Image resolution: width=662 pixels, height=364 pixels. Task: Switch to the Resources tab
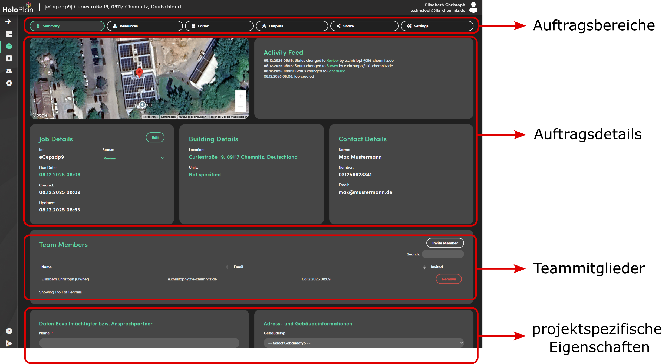pyautogui.click(x=145, y=26)
